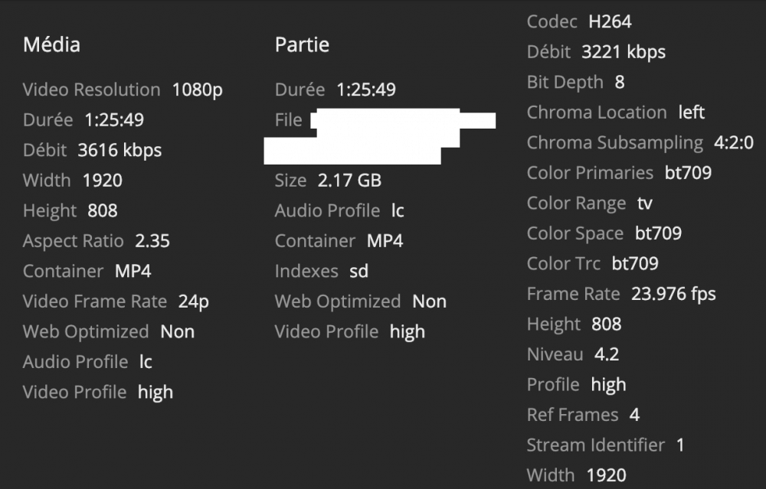Click the redacted File path field
Image resolution: width=766 pixels, height=489 pixels.
[x=380, y=136]
